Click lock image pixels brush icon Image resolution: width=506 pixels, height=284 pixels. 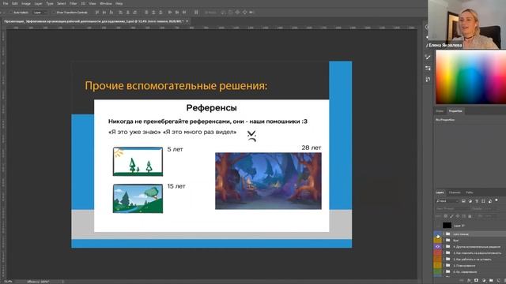[451, 215]
